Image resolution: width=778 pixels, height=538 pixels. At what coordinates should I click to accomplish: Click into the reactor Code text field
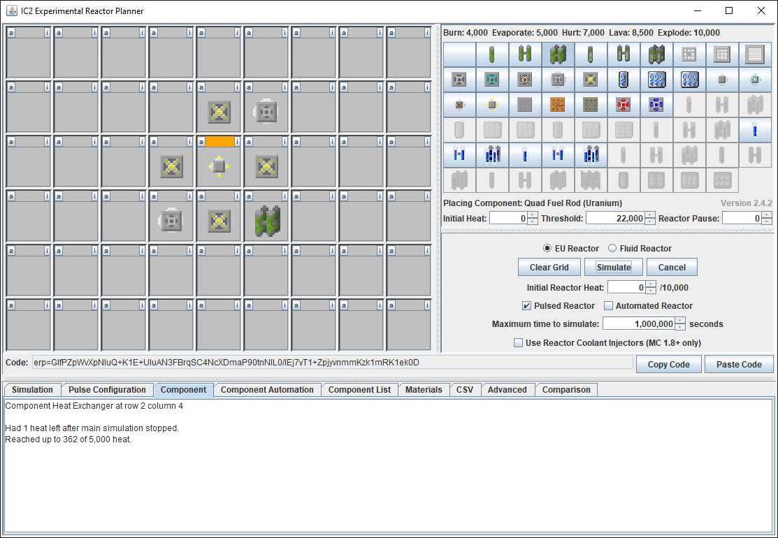(x=332, y=363)
